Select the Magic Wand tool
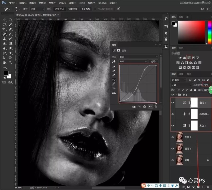 tap(10, 24)
